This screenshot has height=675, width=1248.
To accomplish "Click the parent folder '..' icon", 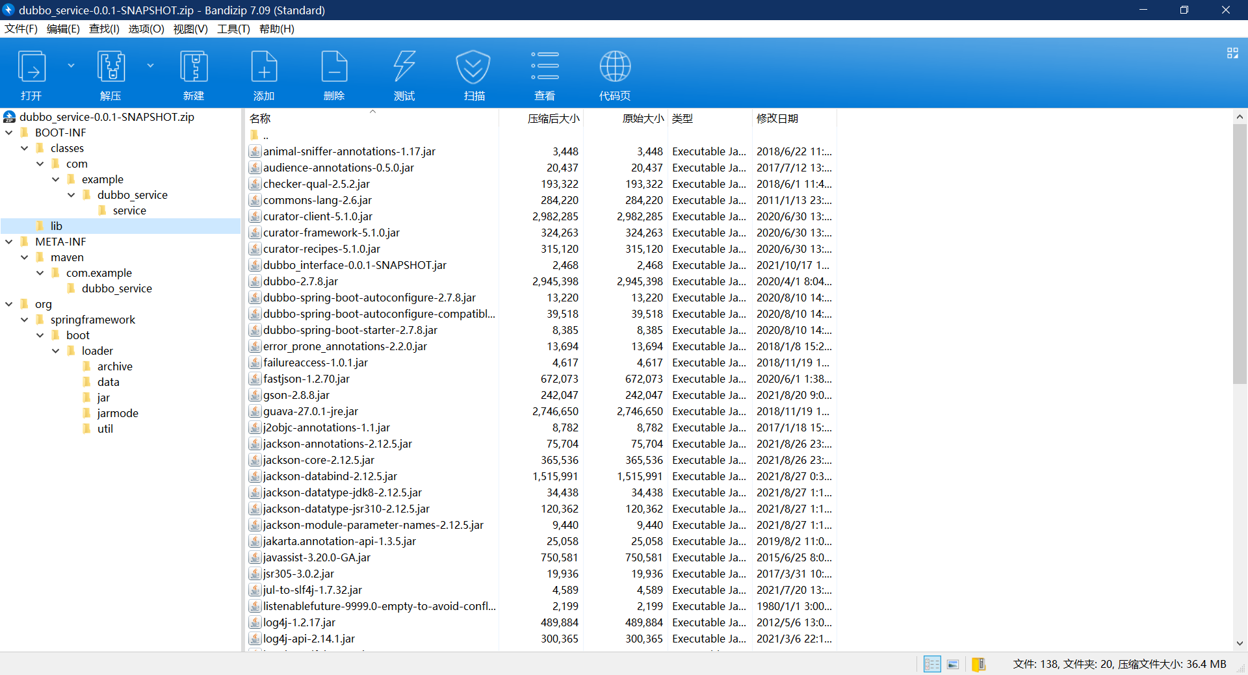I will [254, 135].
